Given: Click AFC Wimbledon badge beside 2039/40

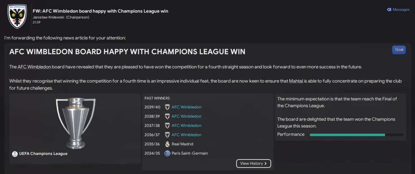Looking at the screenshot, I should (167, 107).
